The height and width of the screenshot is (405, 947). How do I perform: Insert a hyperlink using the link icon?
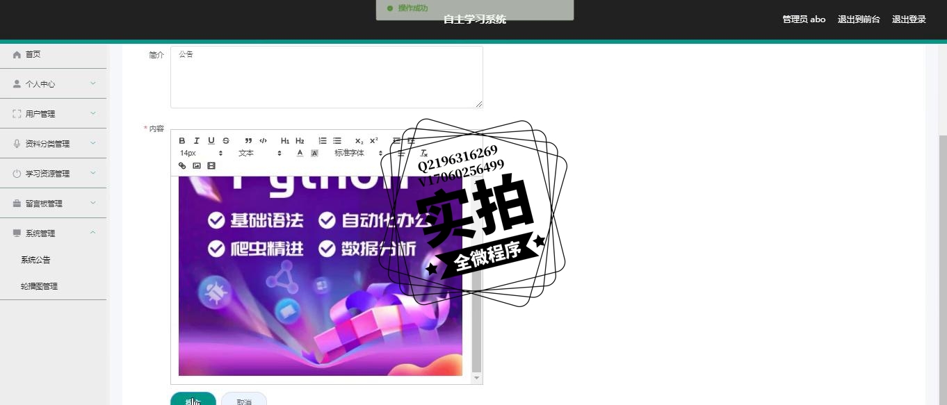coord(182,165)
